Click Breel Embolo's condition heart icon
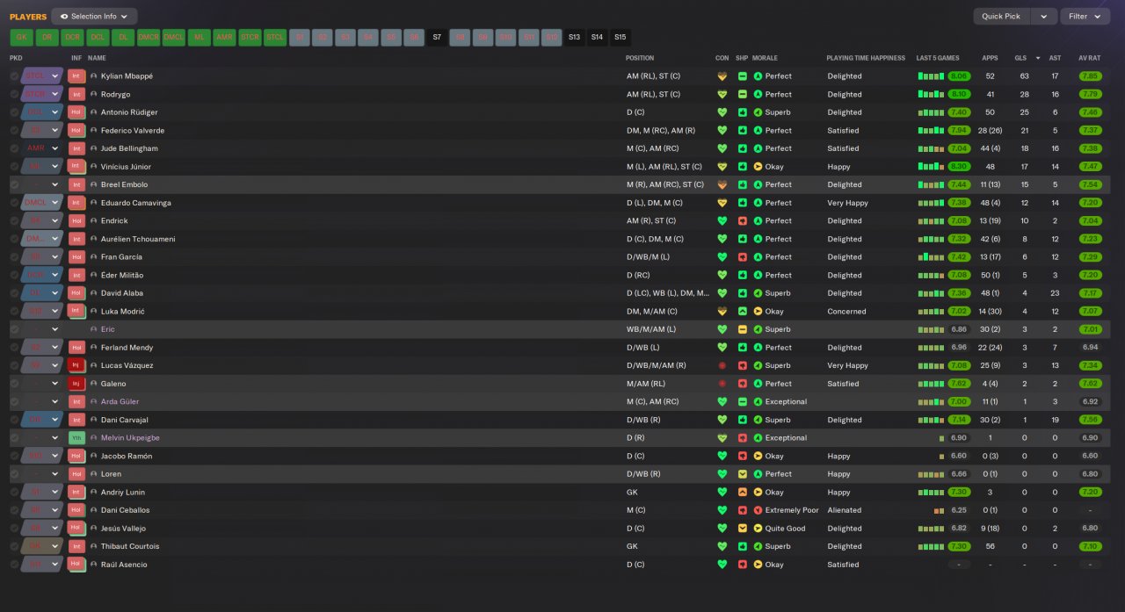Screen dimensions: 1125x612 click(722, 184)
